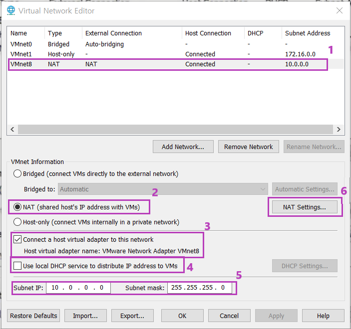
Task: Enable Use local DHCP service checkbox
Action: coord(17,266)
